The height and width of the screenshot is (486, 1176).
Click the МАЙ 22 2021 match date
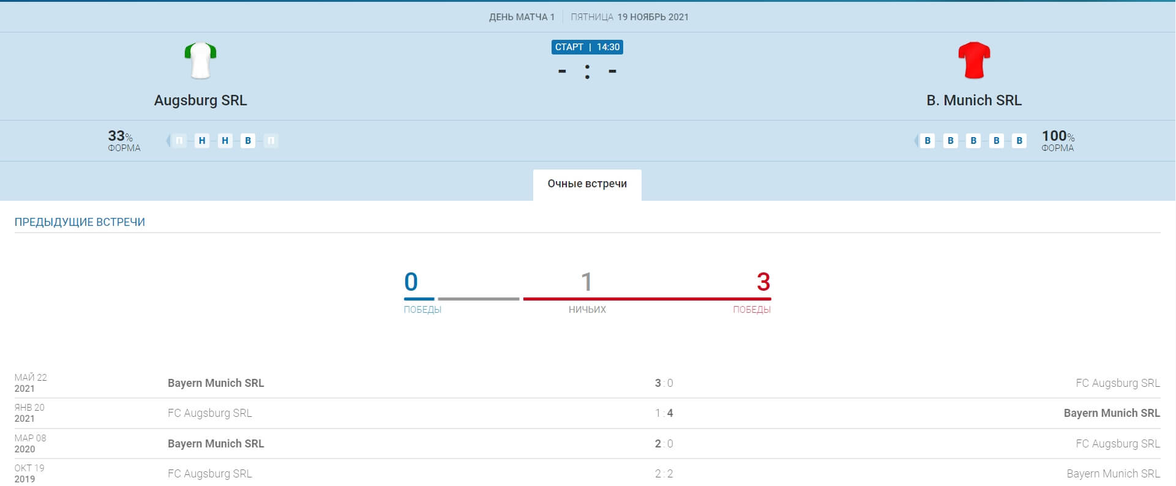[x=31, y=383]
